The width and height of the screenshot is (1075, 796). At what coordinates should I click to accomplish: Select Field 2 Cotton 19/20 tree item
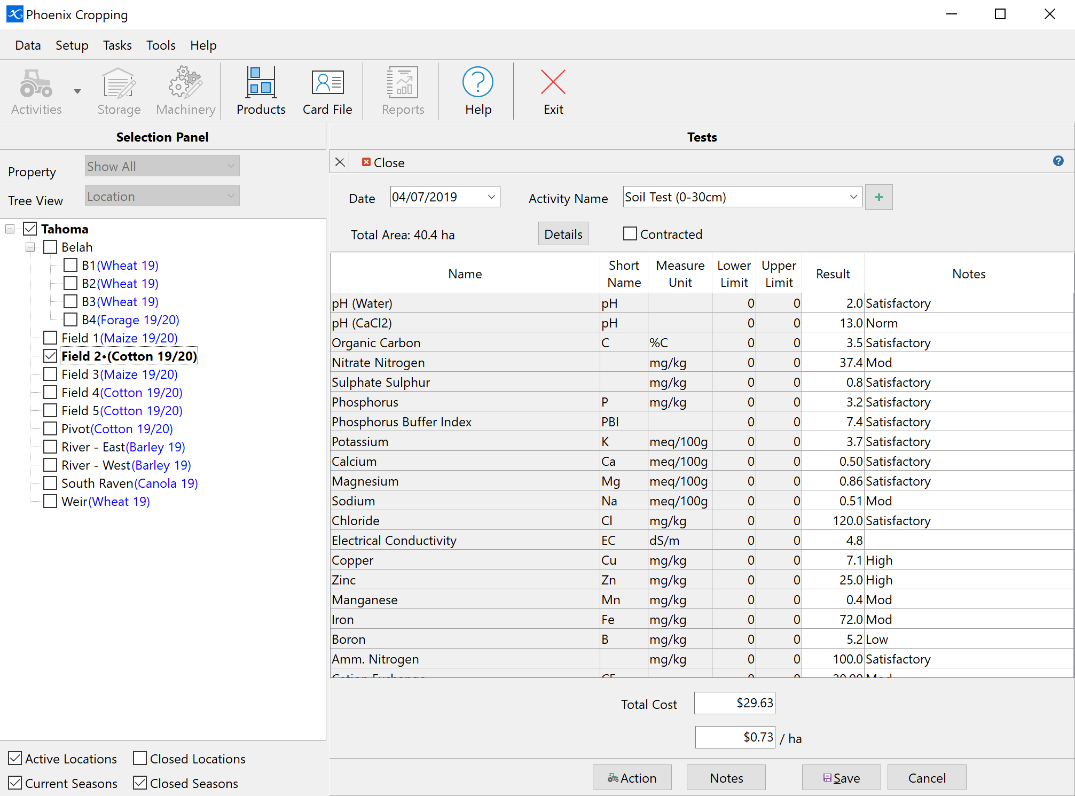point(130,356)
